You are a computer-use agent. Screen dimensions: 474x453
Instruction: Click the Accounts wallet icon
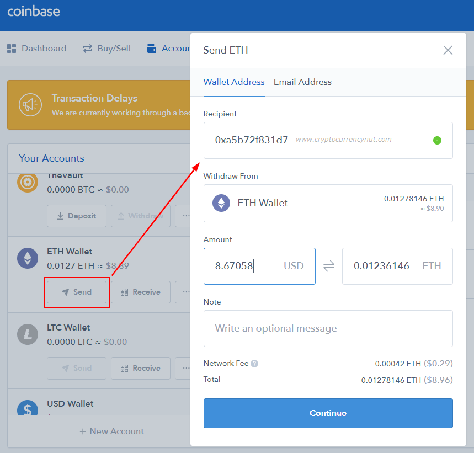click(x=152, y=49)
